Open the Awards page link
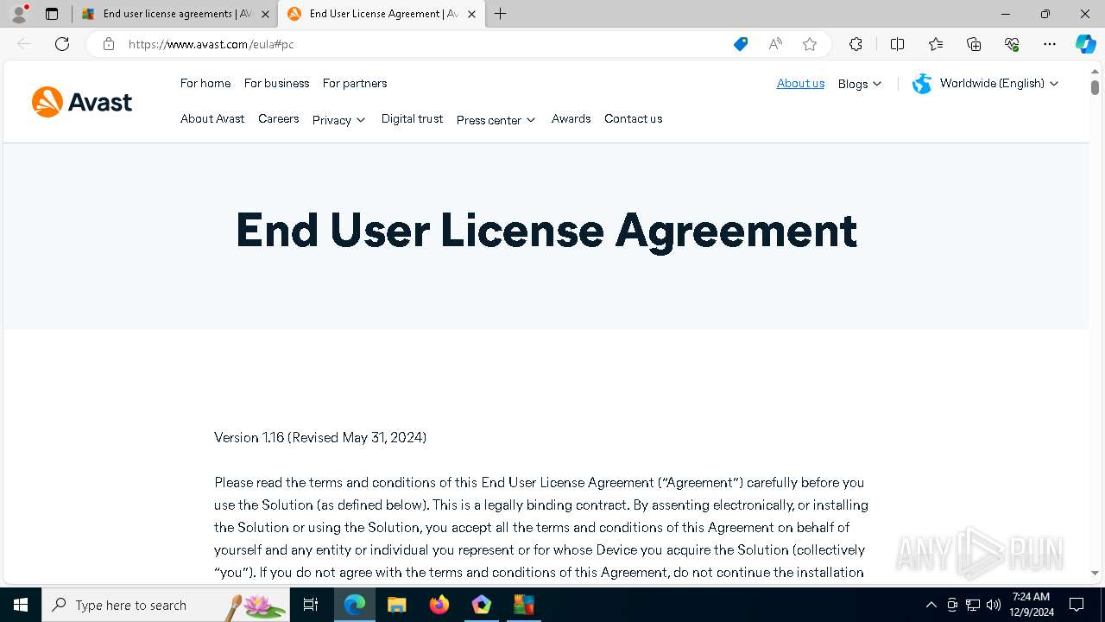The width and height of the screenshot is (1105, 622). [x=571, y=118]
